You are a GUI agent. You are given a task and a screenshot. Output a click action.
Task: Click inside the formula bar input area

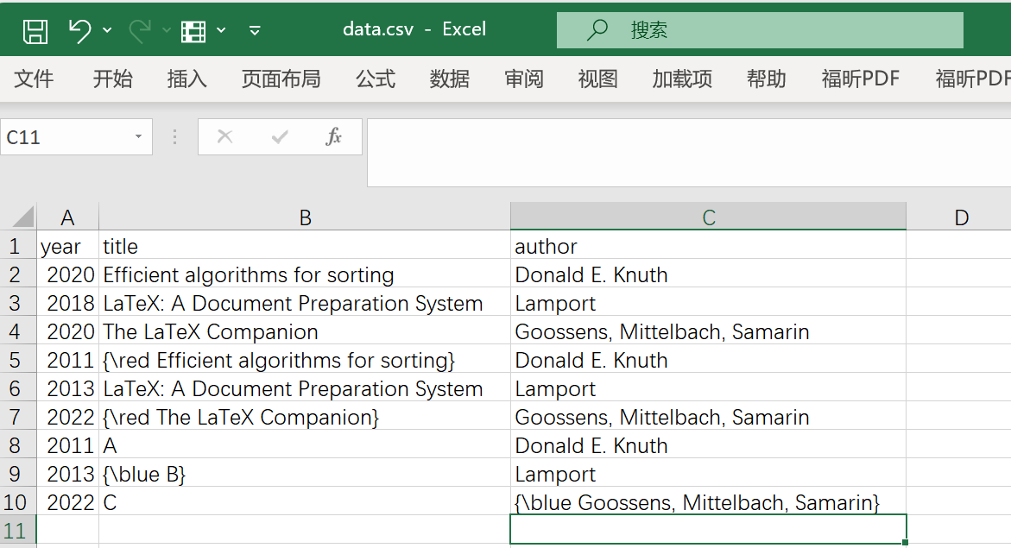(x=689, y=153)
